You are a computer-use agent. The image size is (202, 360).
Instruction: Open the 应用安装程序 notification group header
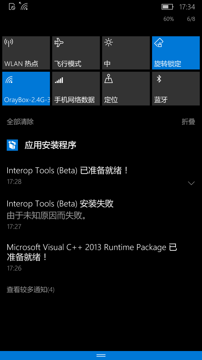point(50,145)
